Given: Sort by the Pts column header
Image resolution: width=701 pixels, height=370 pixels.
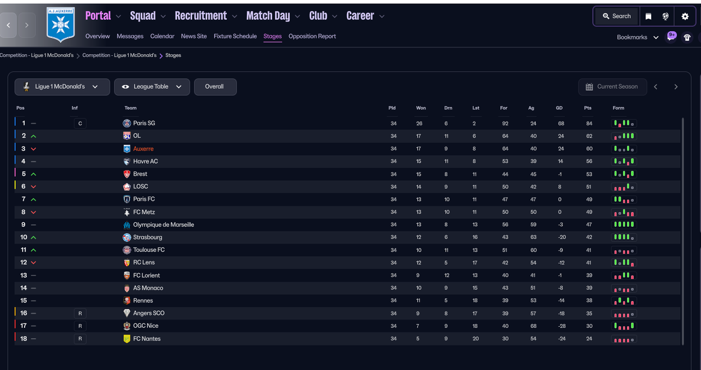Looking at the screenshot, I should point(588,108).
